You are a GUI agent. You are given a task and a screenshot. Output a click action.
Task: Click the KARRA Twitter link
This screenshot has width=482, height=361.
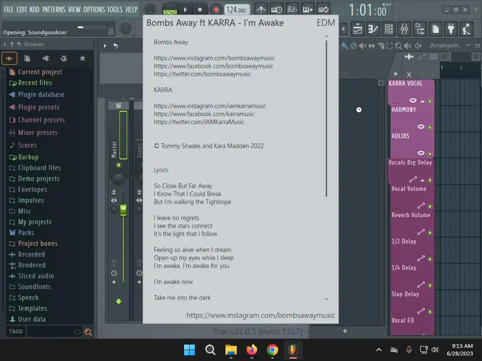click(x=199, y=122)
